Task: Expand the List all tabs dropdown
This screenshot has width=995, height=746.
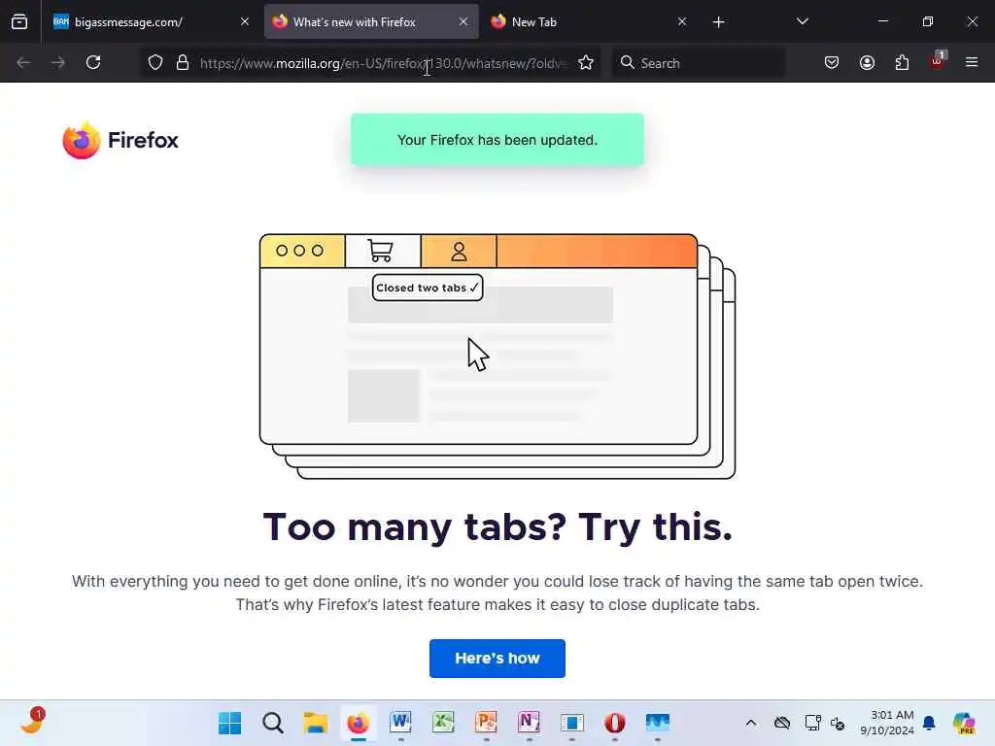Action: click(802, 22)
